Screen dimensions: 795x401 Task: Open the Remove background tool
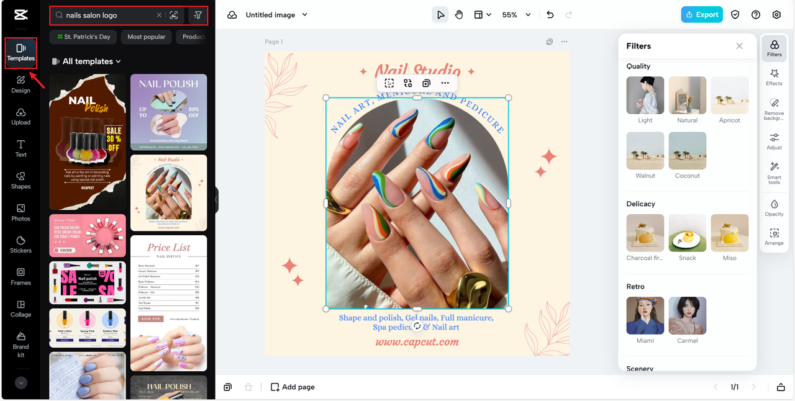[x=775, y=109]
